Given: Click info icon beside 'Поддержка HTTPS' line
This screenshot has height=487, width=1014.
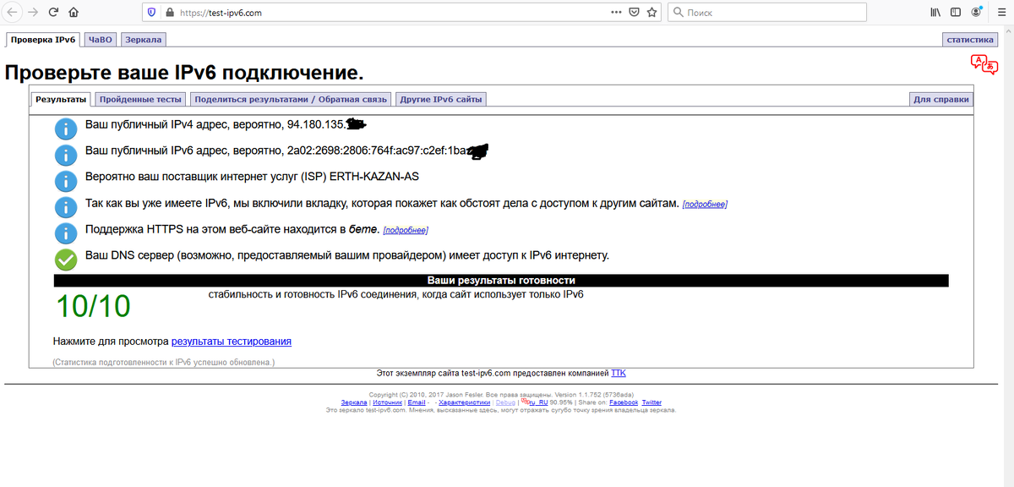Looking at the screenshot, I should click(66, 233).
